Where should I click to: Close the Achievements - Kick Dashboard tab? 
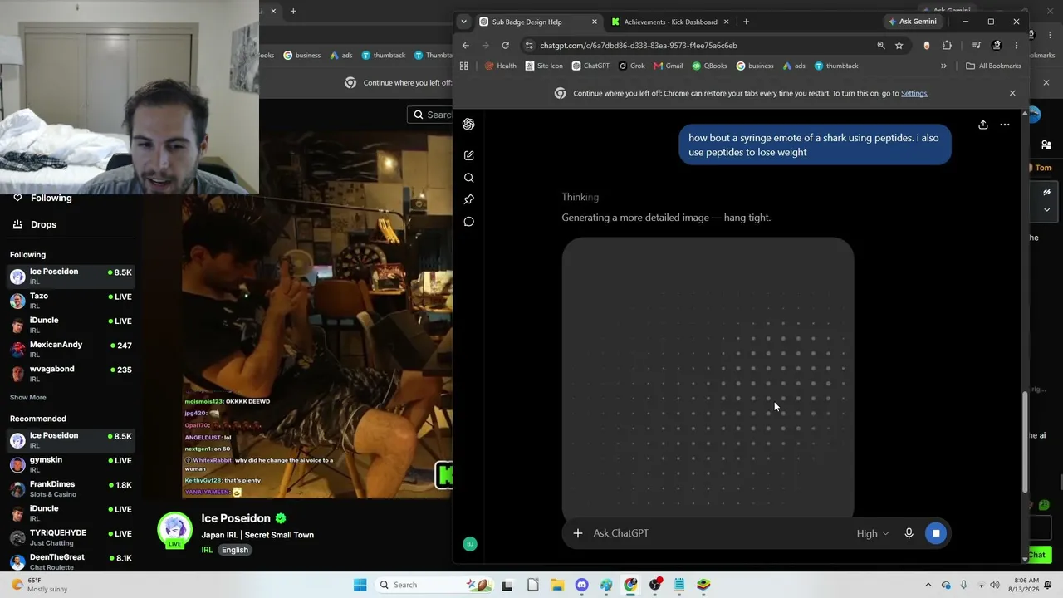pos(726,22)
